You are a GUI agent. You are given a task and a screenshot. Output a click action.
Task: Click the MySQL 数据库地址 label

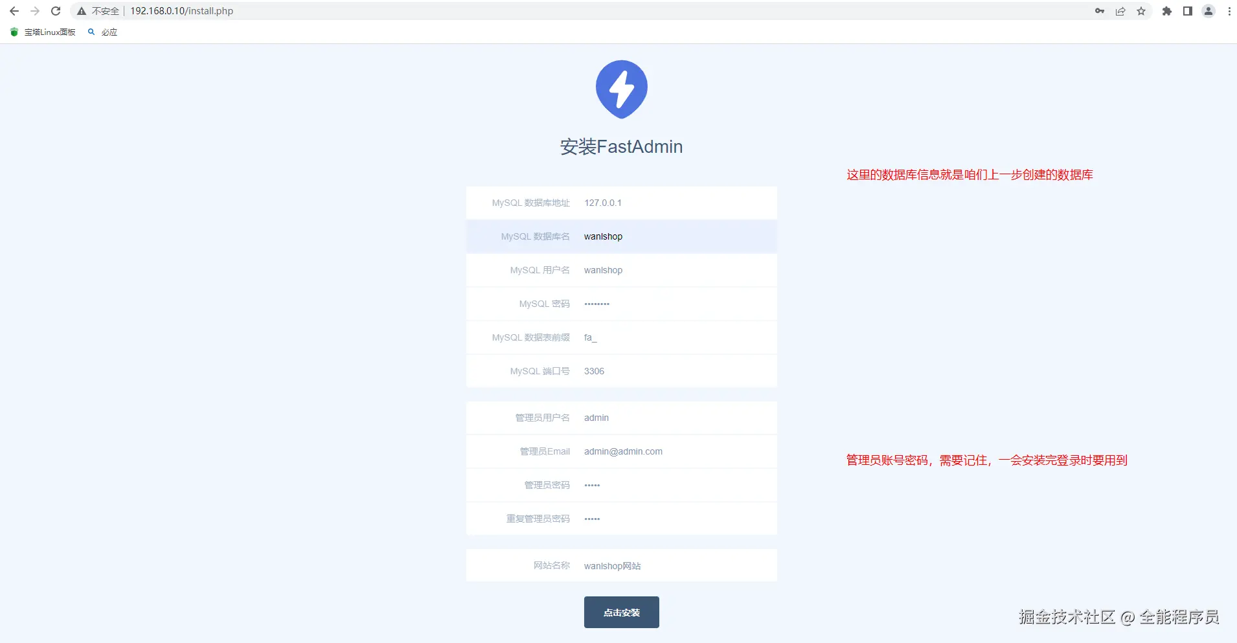pos(531,203)
